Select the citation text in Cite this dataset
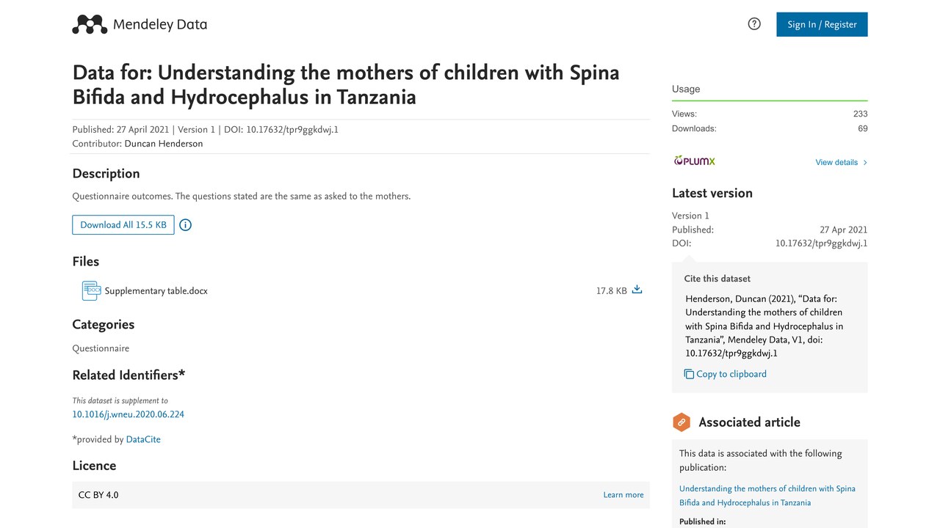The image size is (940, 528). coord(764,326)
